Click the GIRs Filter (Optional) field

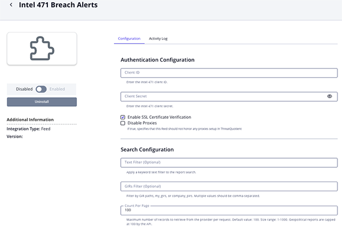pyautogui.click(x=229, y=186)
